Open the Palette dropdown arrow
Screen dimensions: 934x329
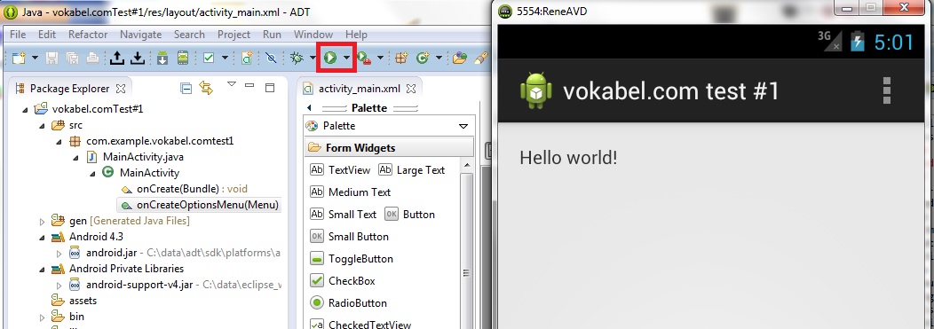point(463,126)
